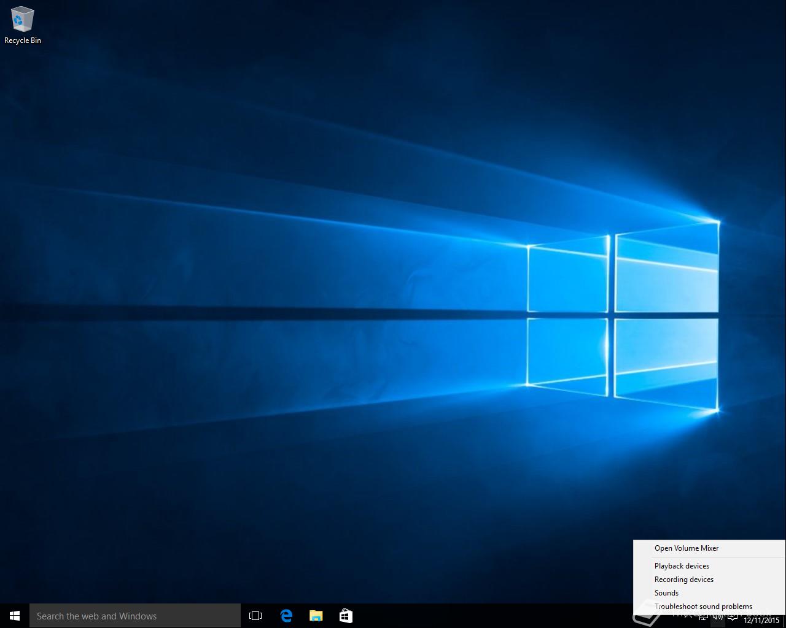Select Playback devices in the context menu

coord(709,566)
